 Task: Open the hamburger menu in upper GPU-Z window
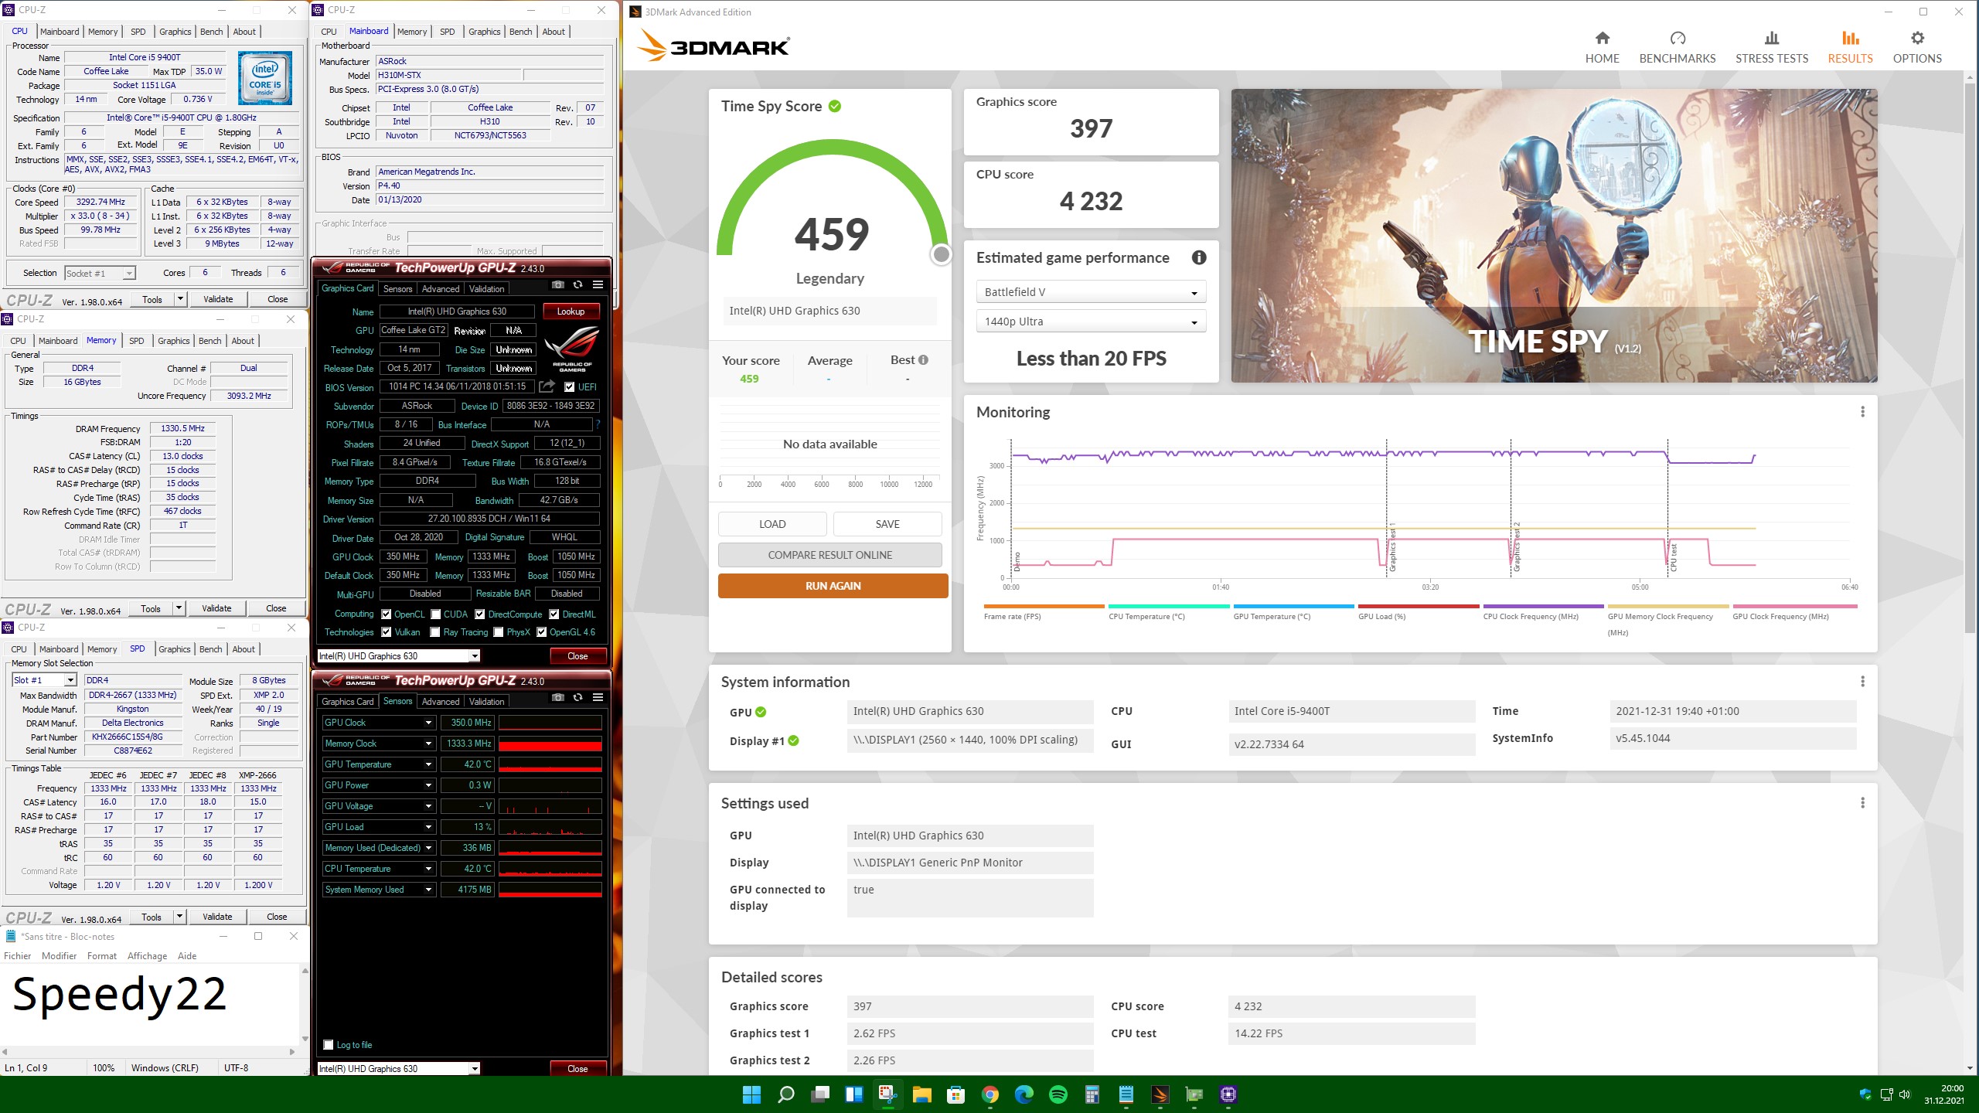[598, 285]
